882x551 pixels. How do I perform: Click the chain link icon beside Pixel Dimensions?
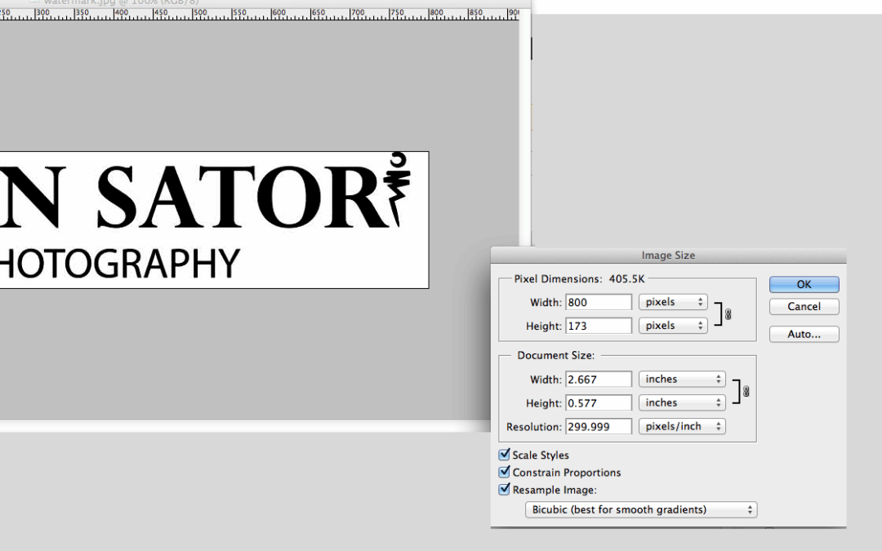(x=728, y=314)
